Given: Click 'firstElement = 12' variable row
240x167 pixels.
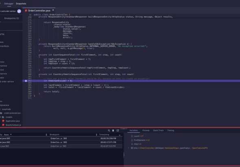Looking at the screenshot, I should [142, 140].
